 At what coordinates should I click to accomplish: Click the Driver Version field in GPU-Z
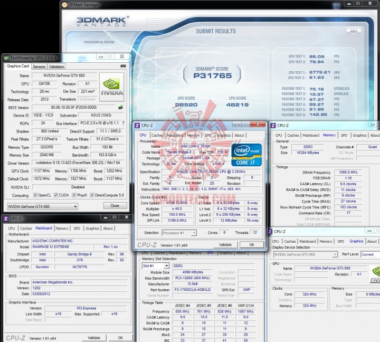click(78, 163)
